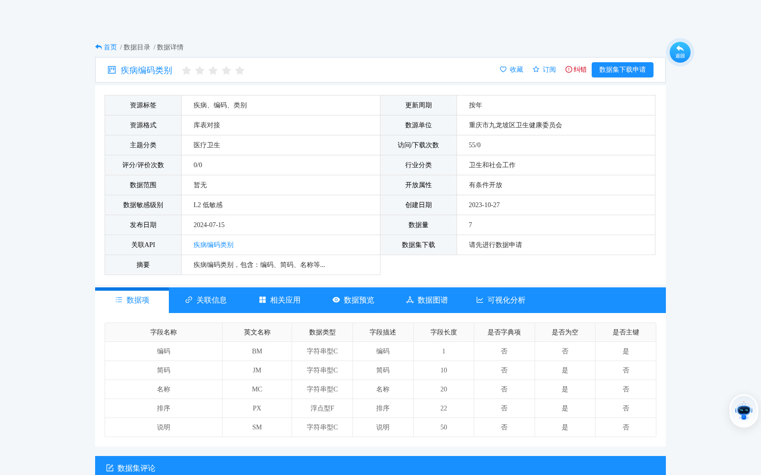Open the 首页 breadcrumb link
Image resolution: width=761 pixels, height=475 pixels.
click(x=110, y=47)
